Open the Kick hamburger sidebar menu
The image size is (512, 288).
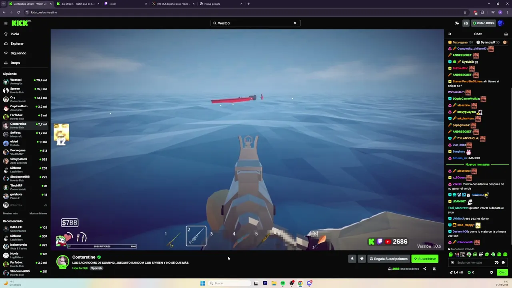(6, 23)
